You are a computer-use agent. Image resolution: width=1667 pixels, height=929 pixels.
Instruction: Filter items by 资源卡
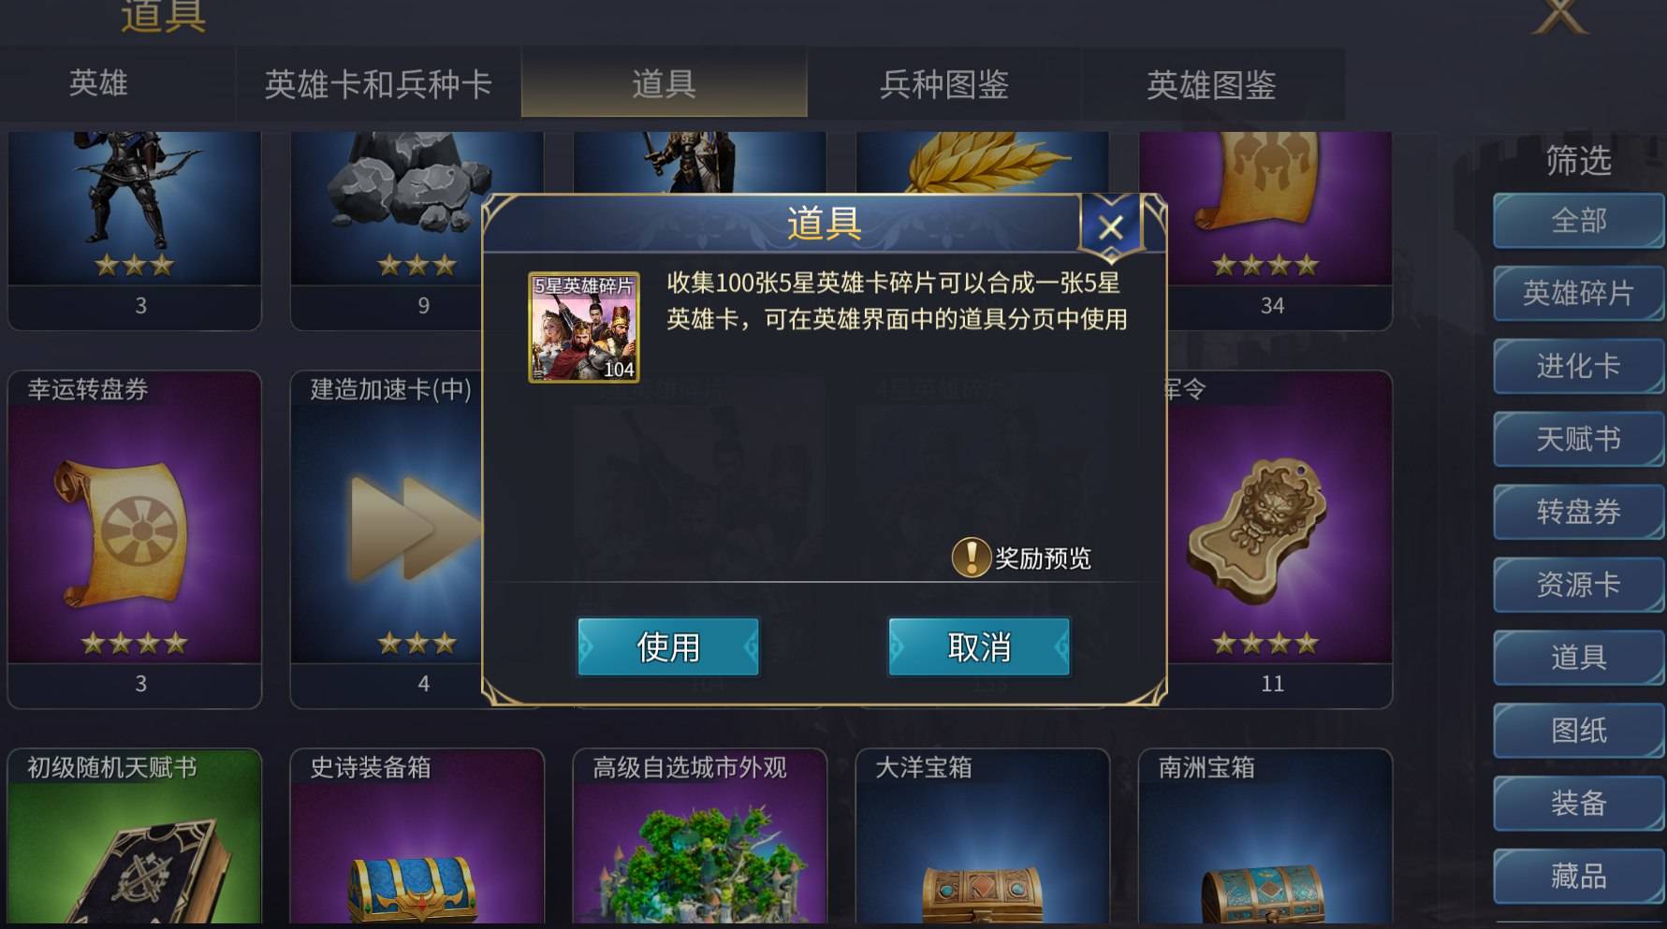(x=1578, y=585)
